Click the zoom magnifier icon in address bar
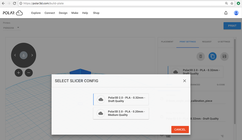The width and height of the screenshot is (242, 140). (x=226, y=3)
